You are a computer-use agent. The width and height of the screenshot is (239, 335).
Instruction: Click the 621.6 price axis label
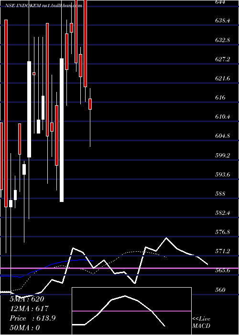tap(223, 78)
